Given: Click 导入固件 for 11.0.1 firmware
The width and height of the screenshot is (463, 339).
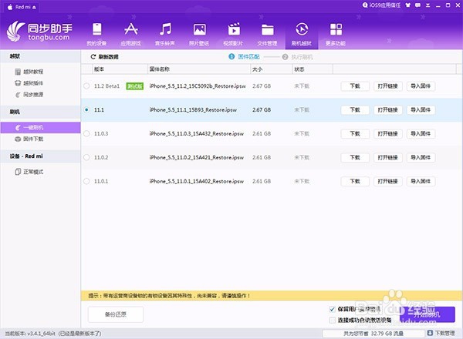Looking at the screenshot, I should coord(421,181).
